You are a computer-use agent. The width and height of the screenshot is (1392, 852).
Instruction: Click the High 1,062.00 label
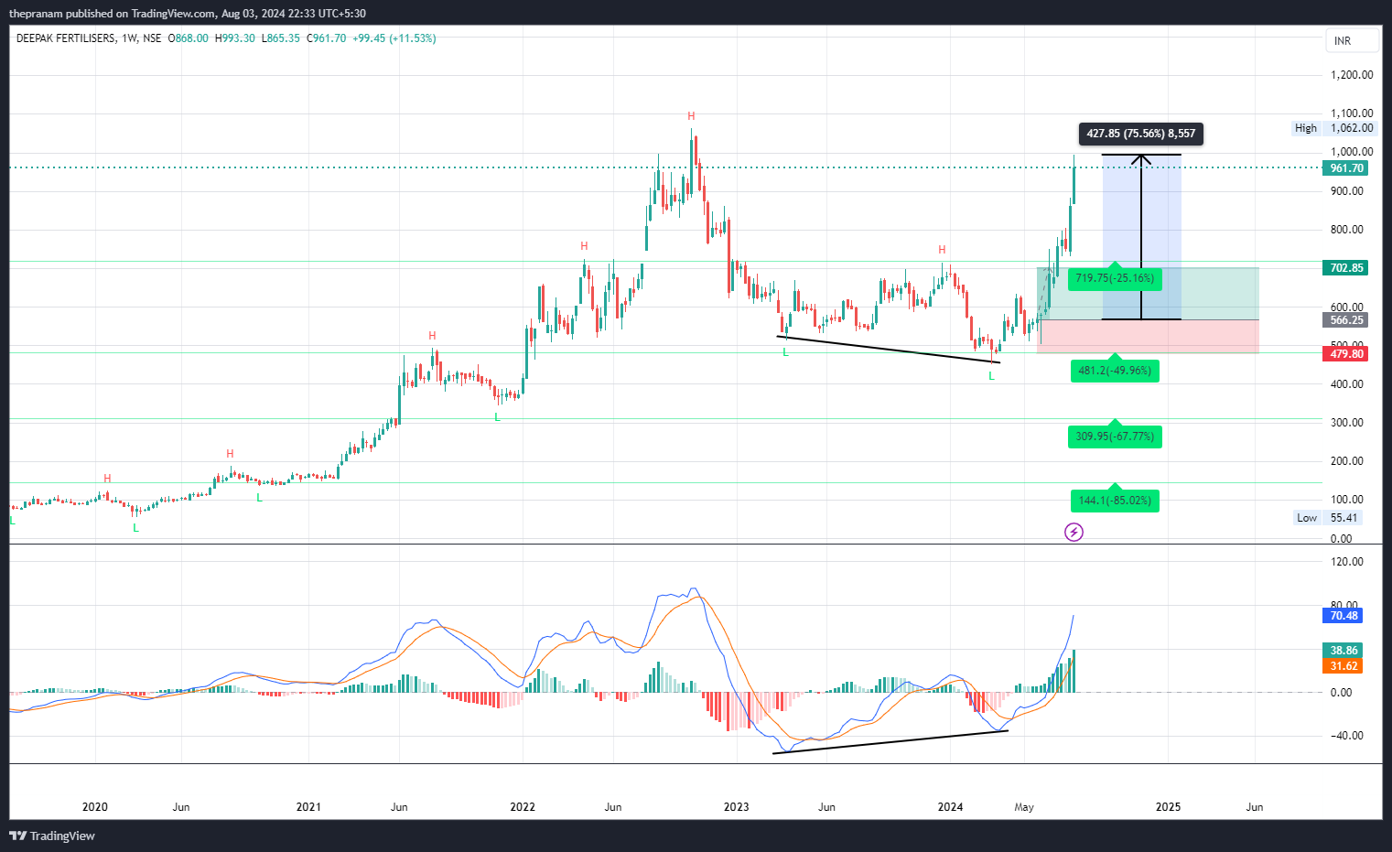click(1333, 128)
